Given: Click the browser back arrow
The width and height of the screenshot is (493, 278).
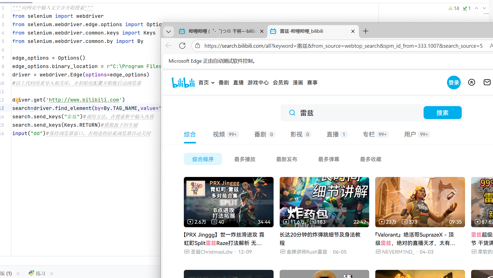Looking at the screenshot, I should click(x=169, y=46).
